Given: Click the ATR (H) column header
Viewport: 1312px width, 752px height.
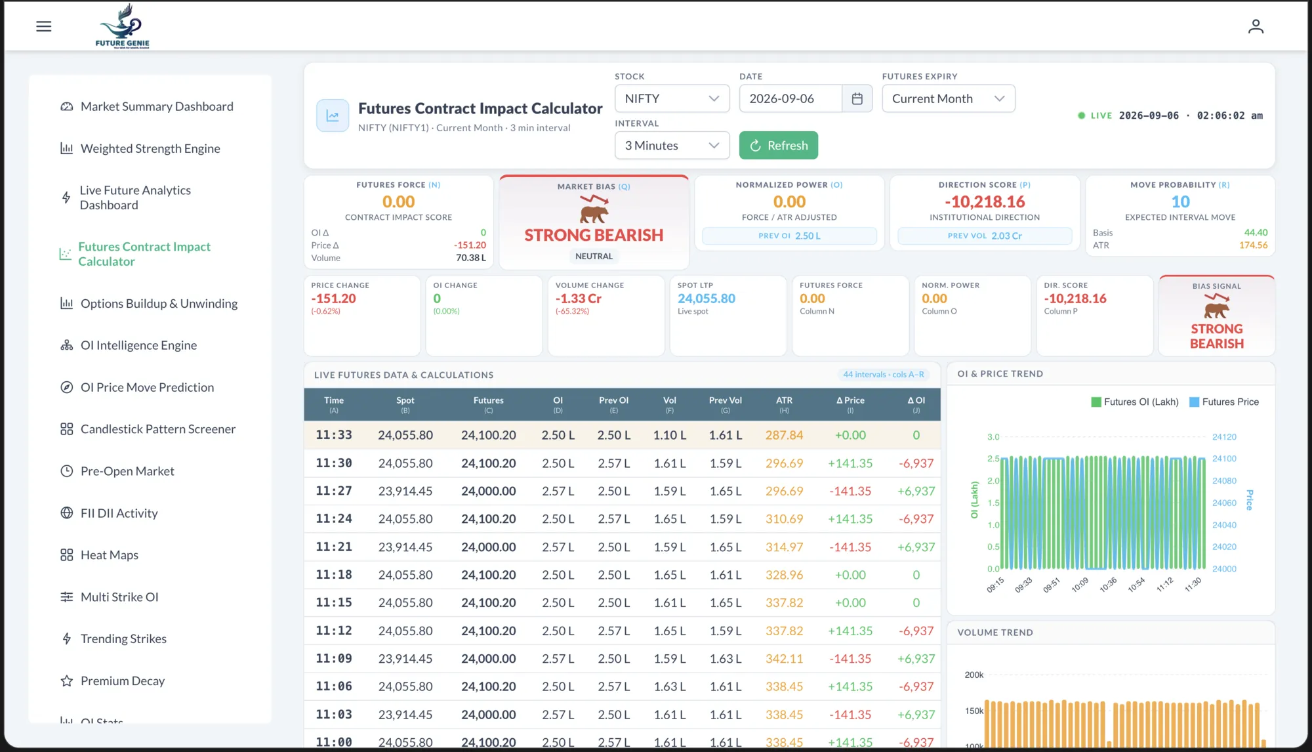Looking at the screenshot, I should 784,404.
